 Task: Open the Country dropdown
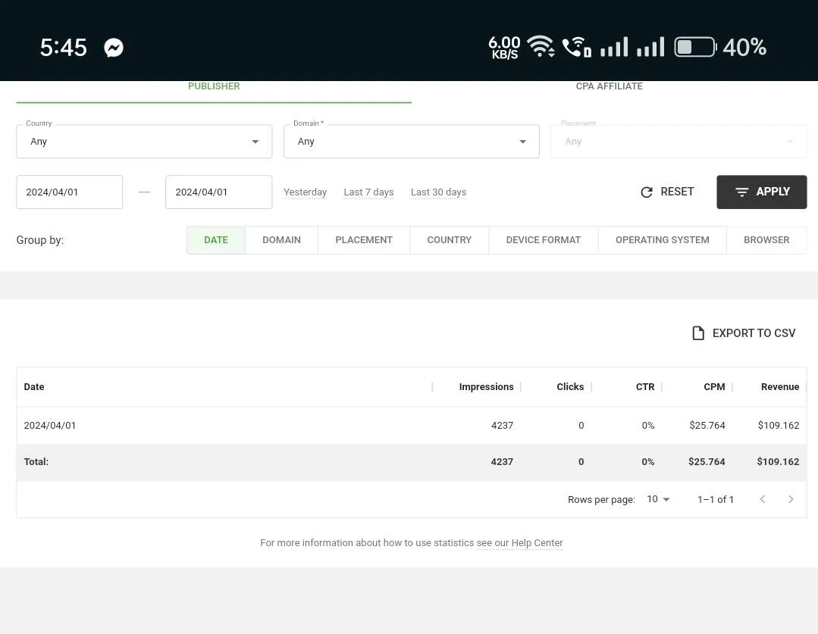(x=144, y=142)
